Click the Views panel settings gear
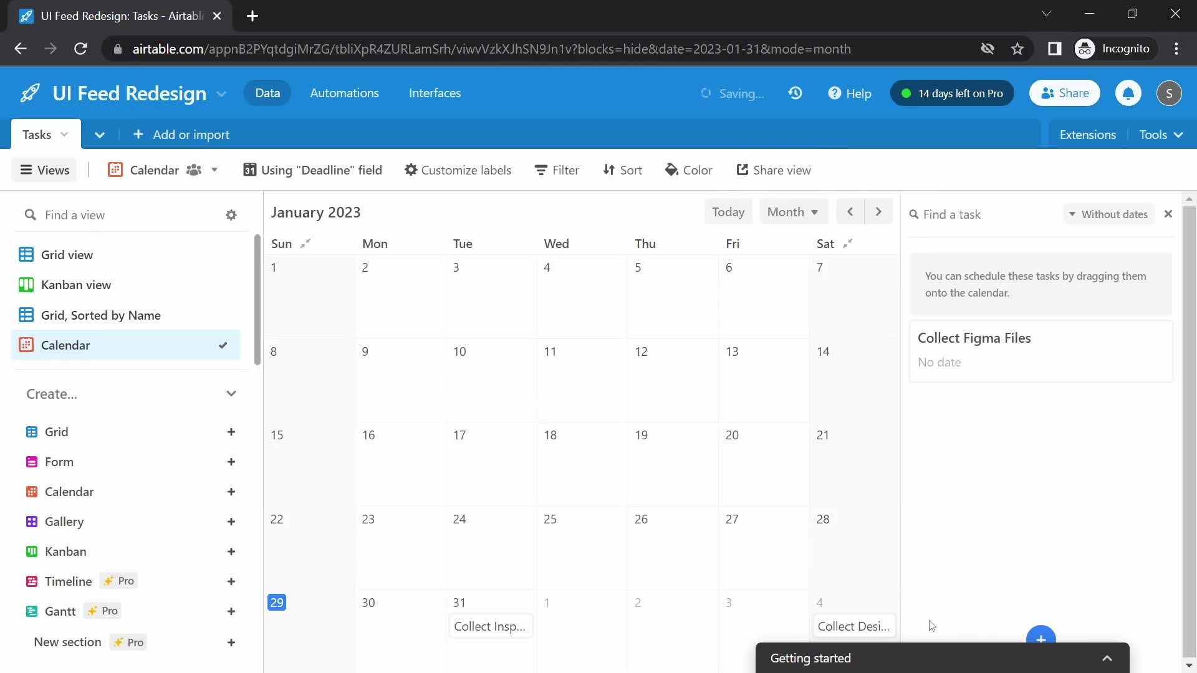This screenshot has width=1197, height=673. (231, 214)
